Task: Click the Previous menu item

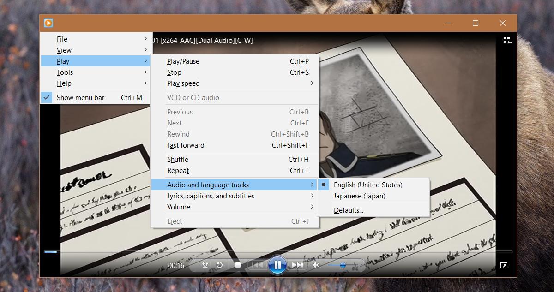Action: [x=235, y=112]
